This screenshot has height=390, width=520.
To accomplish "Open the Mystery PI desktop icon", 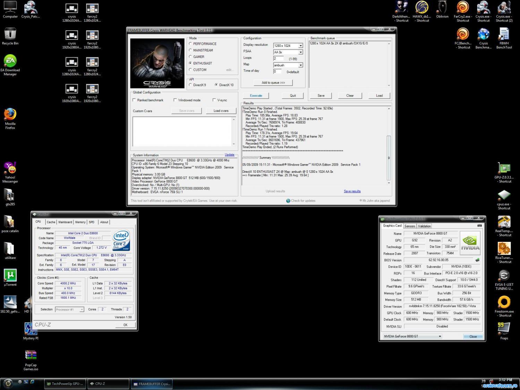I will (x=31, y=331).
